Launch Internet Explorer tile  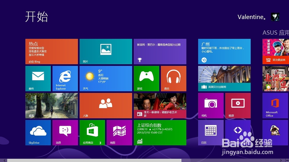coord(65,78)
